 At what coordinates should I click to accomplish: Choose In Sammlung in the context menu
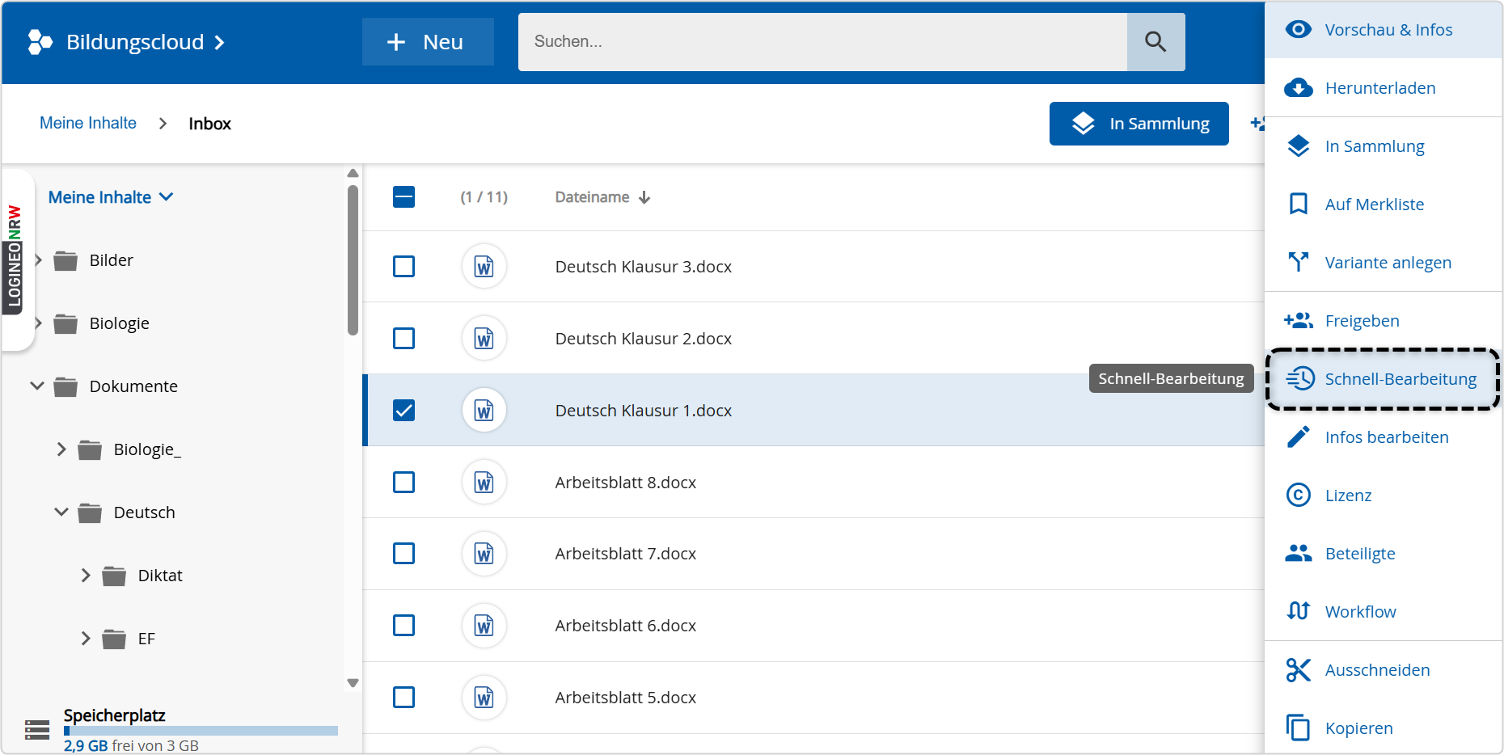[x=1384, y=146]
